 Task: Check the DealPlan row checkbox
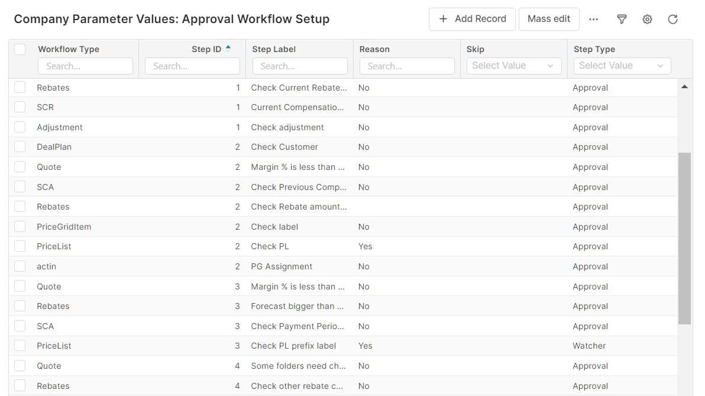[x=20, y=147]
